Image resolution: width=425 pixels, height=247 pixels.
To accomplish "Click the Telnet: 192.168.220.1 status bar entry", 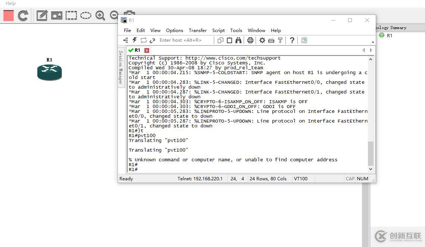I will [x=200, y=178].
